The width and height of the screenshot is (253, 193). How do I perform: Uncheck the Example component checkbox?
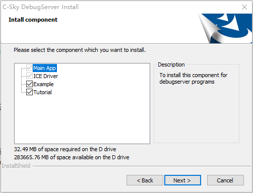tap(29, 84)
